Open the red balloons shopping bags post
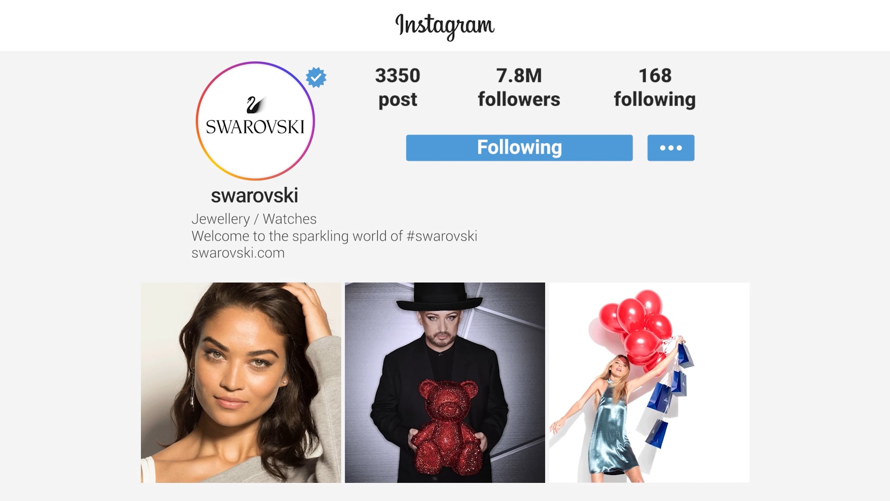Viewport: 890px width, 501px height. click(x=649, y=383)
